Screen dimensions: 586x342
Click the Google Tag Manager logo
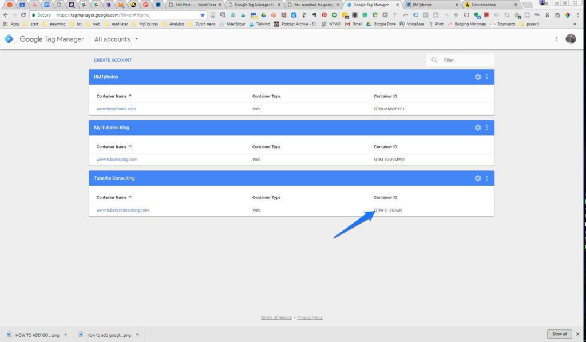9,39
